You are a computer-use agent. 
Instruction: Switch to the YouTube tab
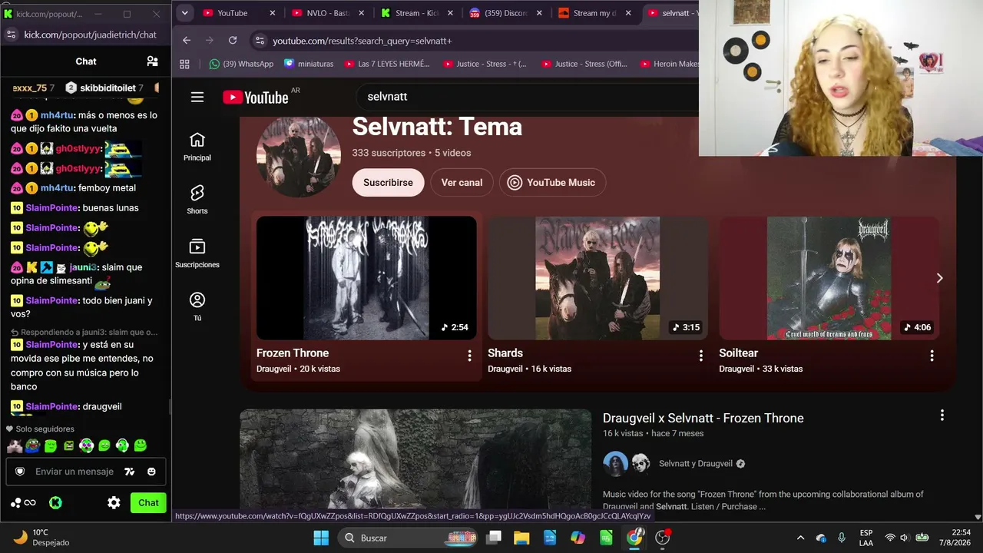pos(239,13)
